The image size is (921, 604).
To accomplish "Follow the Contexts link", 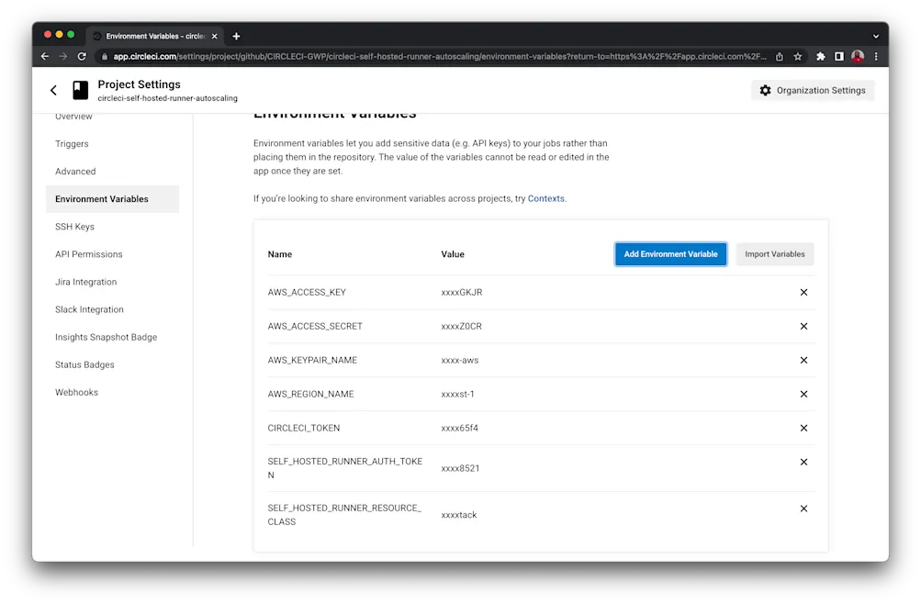I will tap(545, 198).
